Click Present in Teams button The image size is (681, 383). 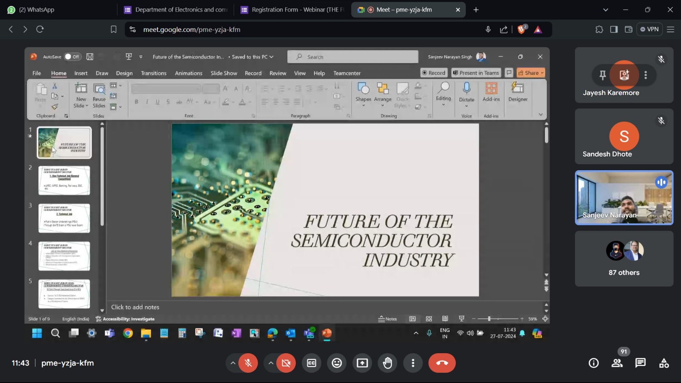(476, 72)
